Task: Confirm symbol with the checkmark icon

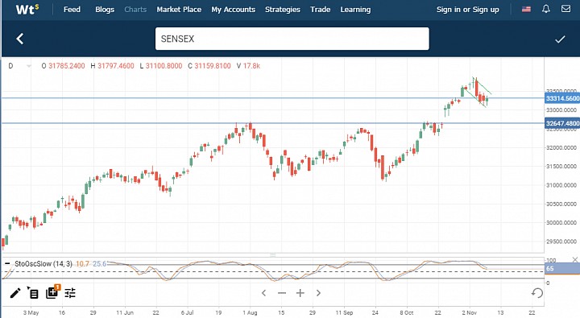Action: [x=560, y=39]
